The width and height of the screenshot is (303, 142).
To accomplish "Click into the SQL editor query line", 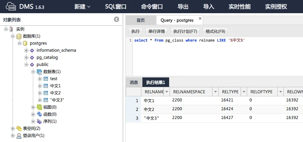I will point(189,41).
